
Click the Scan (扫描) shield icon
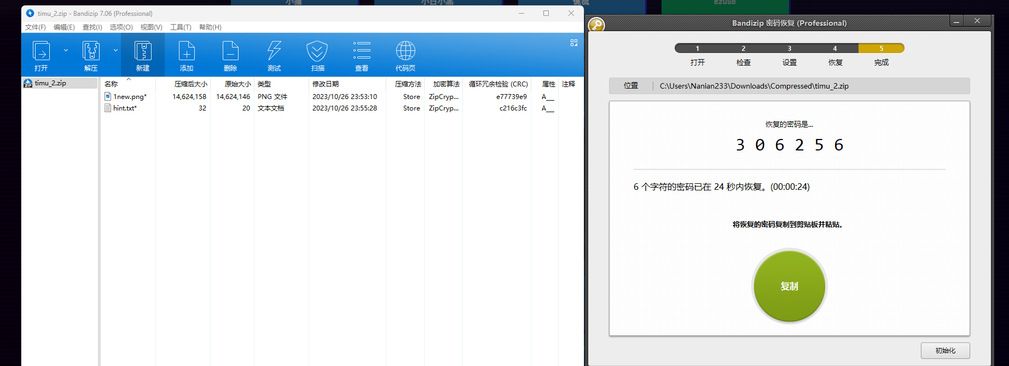(x=317, y=51)
